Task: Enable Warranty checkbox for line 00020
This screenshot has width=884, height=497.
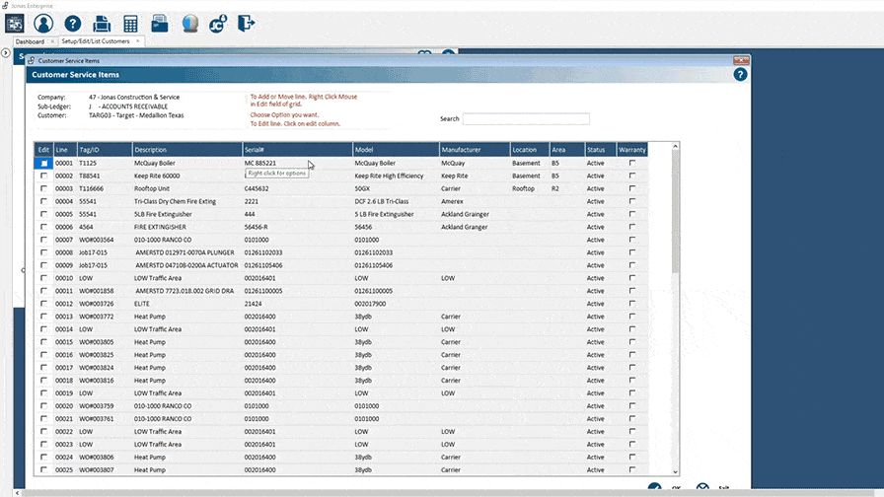Action: (x=632, y=405)
